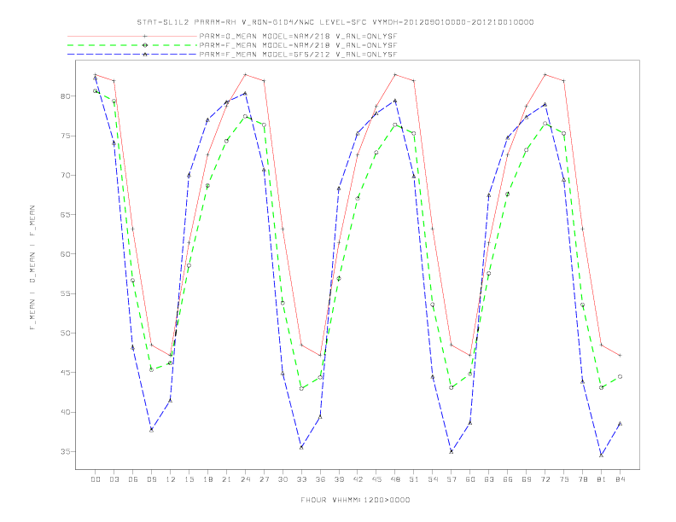The image size is (676, 522).
Task: Click the x-axis tick label 84
Action: click(x=620, y=479)
